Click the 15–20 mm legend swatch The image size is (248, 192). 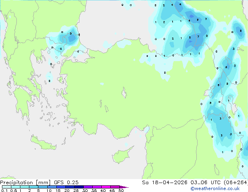(61, 187)
